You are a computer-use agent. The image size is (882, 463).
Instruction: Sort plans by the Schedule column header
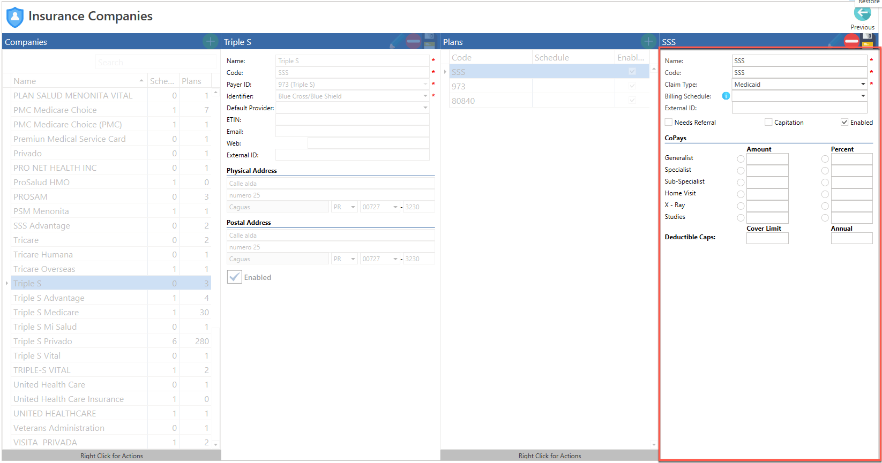[573, 57]
